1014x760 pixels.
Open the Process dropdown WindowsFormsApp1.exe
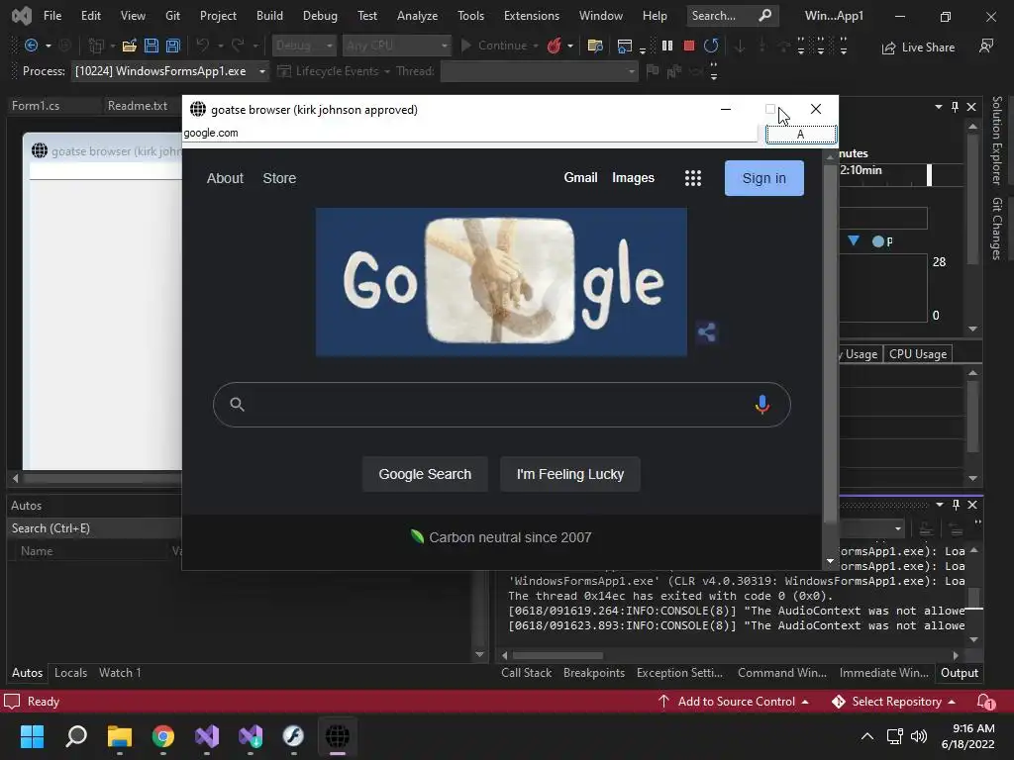tap(170, 71)
